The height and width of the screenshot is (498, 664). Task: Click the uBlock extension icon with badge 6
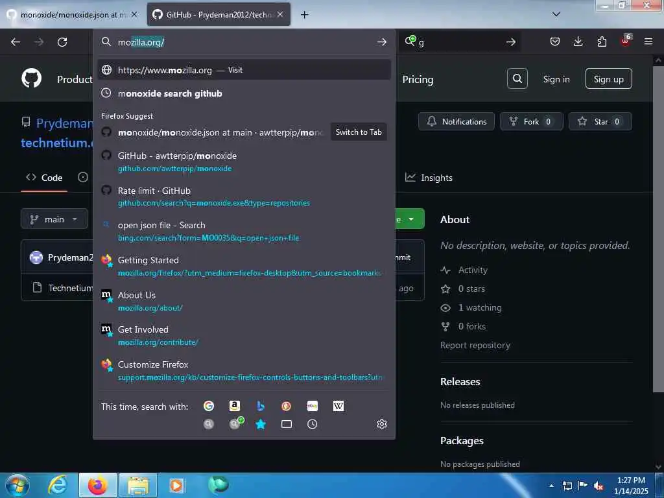626,41
